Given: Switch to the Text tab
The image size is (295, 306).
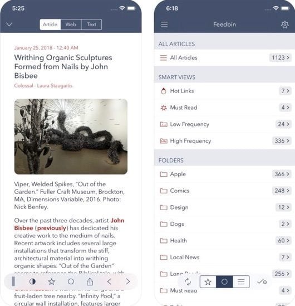Looking at the screenshot, I should [91, 25].
